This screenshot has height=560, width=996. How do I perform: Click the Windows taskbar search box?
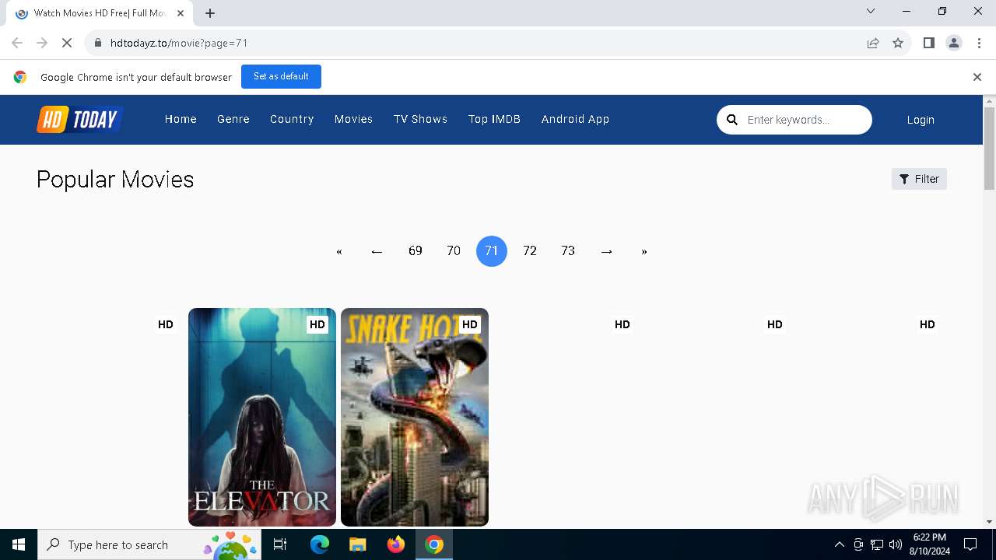click(x=149, y=544)
